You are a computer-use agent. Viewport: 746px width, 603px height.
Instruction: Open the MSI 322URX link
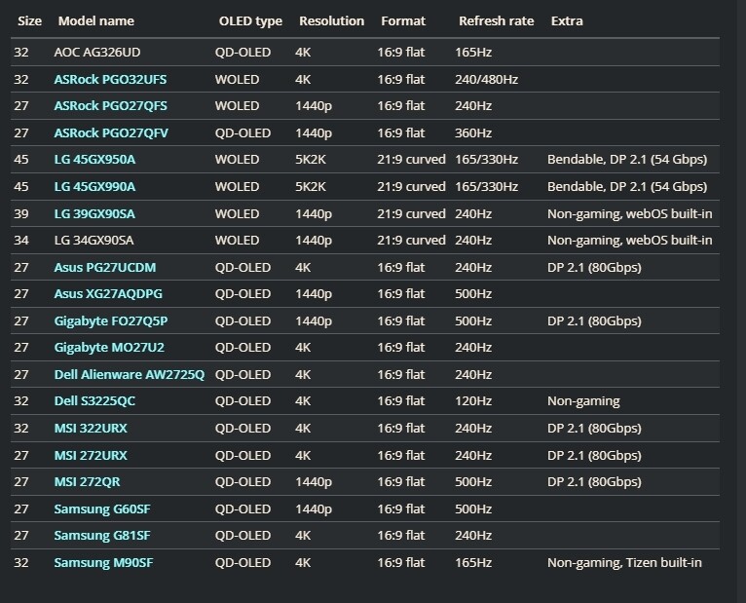point(91,428)
